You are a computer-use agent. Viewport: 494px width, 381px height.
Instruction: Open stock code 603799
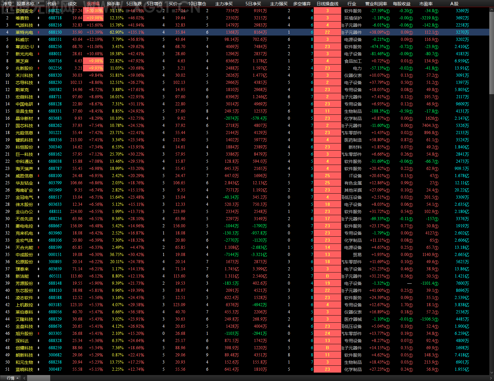55,183
